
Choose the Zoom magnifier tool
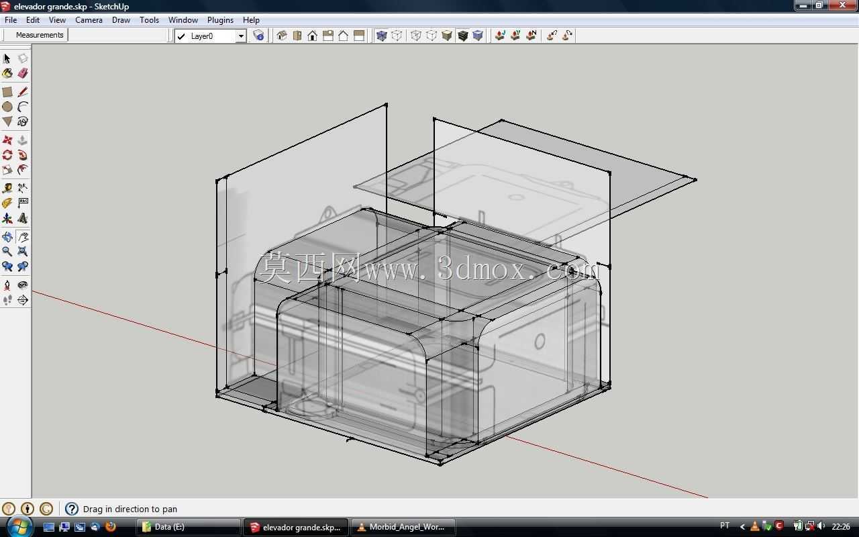(x=7, y=252)
